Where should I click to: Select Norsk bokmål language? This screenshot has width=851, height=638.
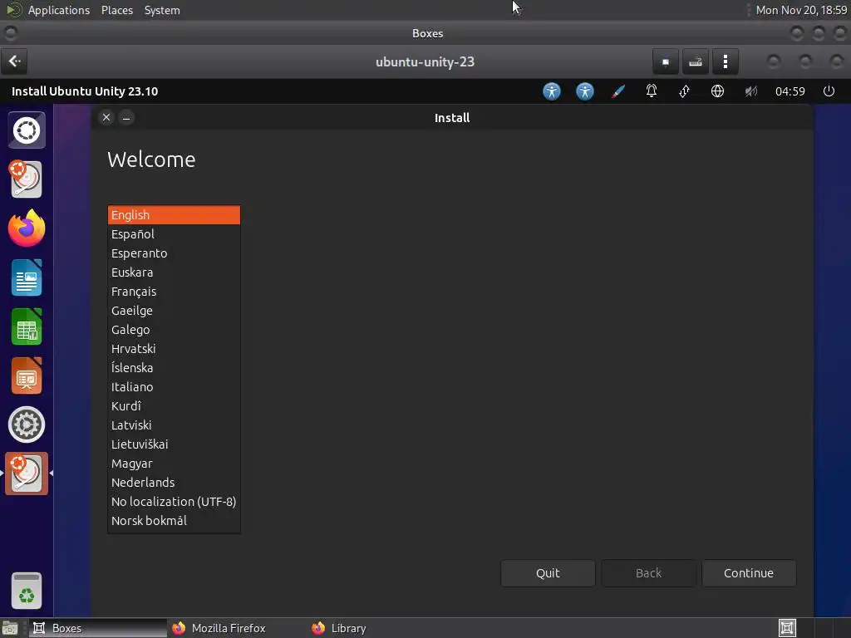(174, 520)
